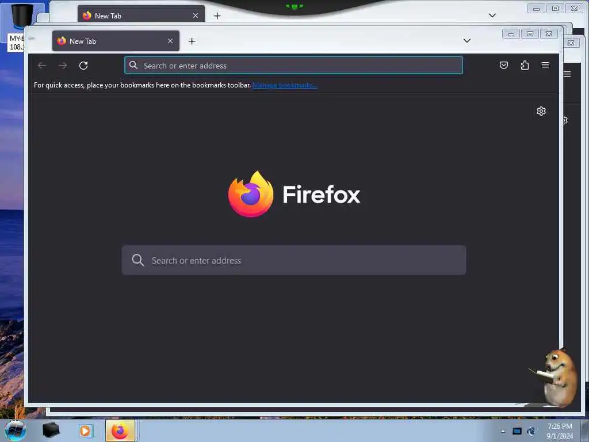The width and height of the screenshot is (589, 442).
Task: Open the Manage bookmarks link
Action: click(285, 85)
